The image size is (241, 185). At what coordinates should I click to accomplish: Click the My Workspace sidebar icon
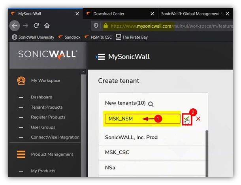pyautogui.click(x=21, y=81)
